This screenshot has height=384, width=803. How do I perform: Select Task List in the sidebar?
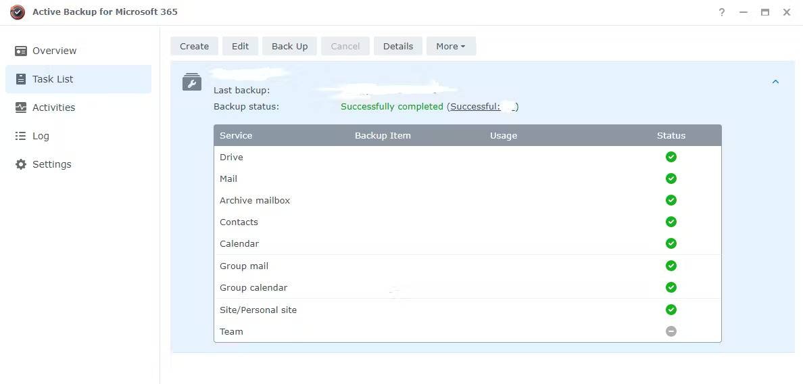pos(78,79)
